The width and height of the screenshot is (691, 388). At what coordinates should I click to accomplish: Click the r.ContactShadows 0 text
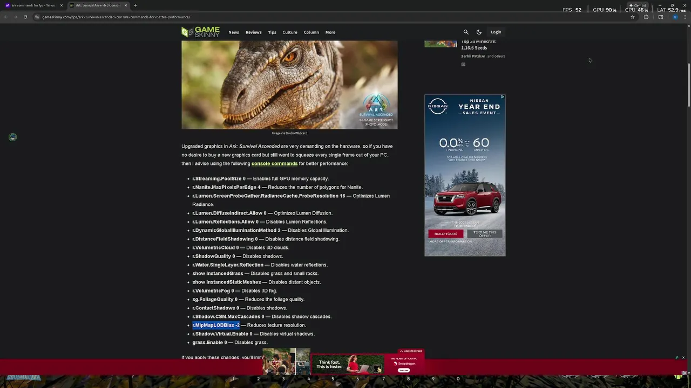pyautogui.click(x=215, y=308)
